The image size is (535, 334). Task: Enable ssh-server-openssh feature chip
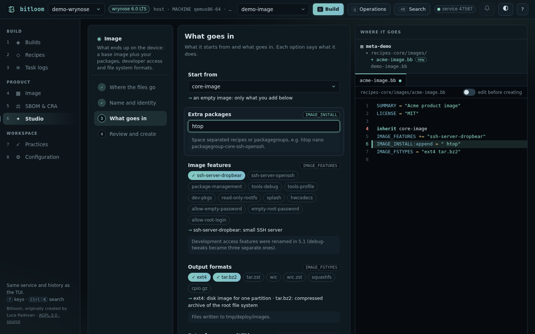(273, 176)
